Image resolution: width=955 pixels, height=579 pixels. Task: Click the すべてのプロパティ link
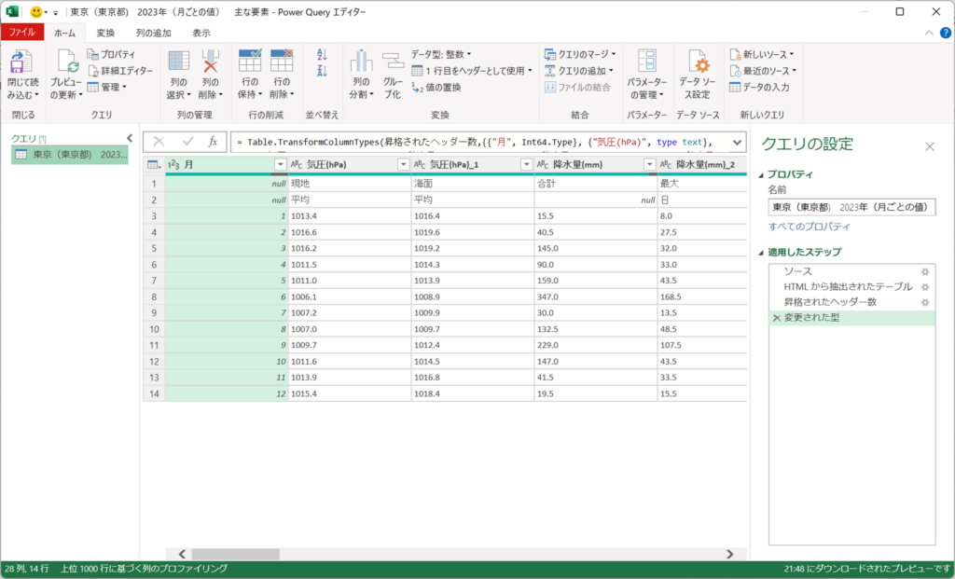point(810,227)
